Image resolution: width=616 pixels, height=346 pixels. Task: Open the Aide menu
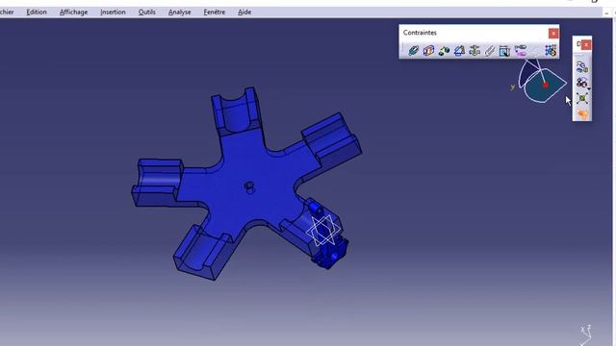point(244,12)
